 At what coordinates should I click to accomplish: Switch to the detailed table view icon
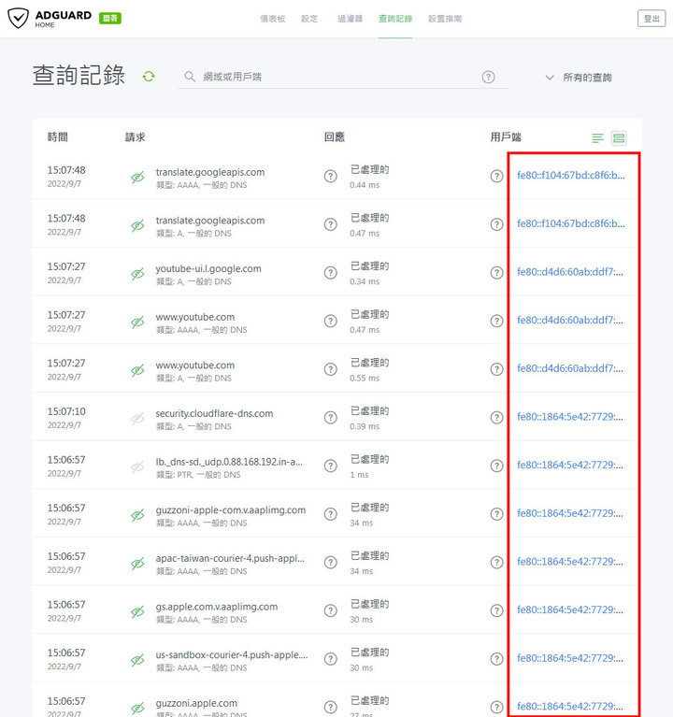pyautogui.click(x=619, y=138)
